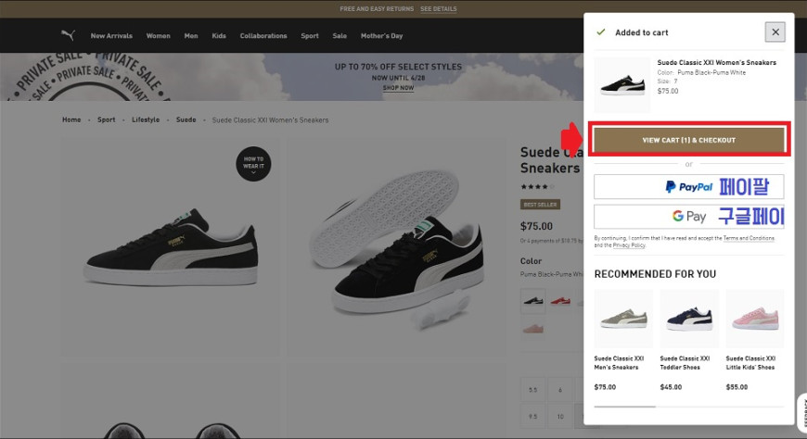Open the New Arrivals menu
The height and width of the screenshot is (439, 807).
111,36
